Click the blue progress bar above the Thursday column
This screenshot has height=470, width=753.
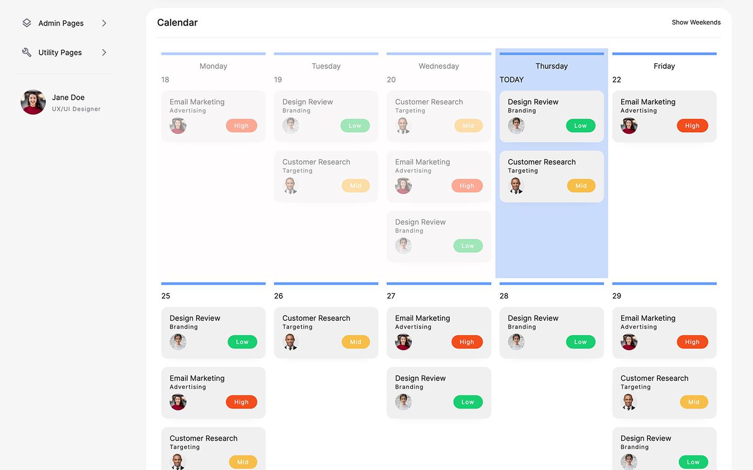point(551,53)
